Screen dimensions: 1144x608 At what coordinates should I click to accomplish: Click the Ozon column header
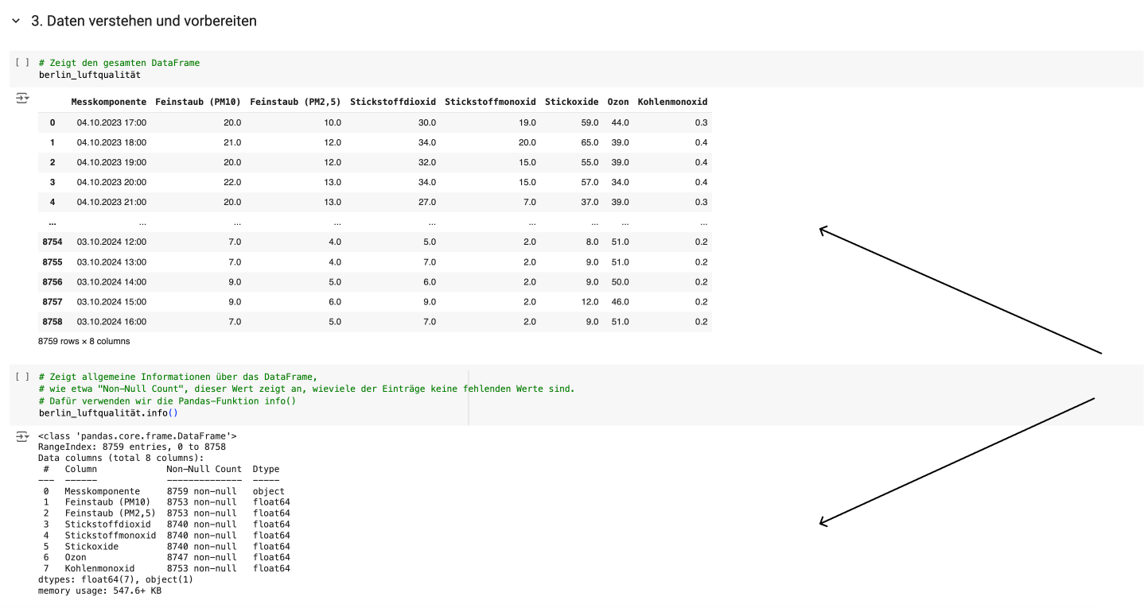tap(618, 102)
